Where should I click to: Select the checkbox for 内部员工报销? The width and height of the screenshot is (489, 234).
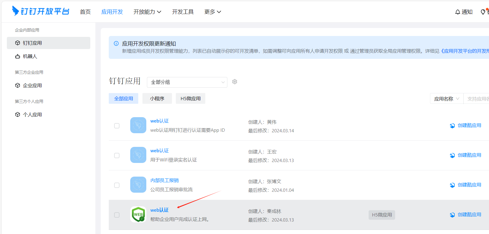click(x=117, y=185)
